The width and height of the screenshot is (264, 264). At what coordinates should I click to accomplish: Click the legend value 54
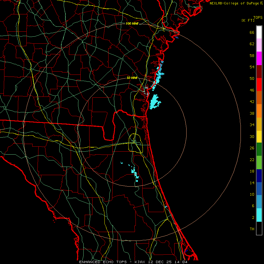click(x=252, y=67)
